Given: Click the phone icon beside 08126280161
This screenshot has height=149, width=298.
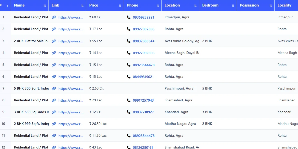Looking at the screenshot, I should coord(129,147).
